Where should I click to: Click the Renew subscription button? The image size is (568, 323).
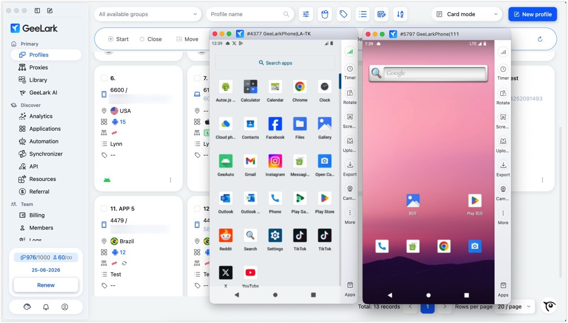[46, 285]
